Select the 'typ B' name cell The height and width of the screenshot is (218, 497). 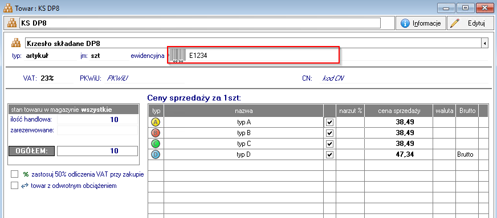pos(243,133)
